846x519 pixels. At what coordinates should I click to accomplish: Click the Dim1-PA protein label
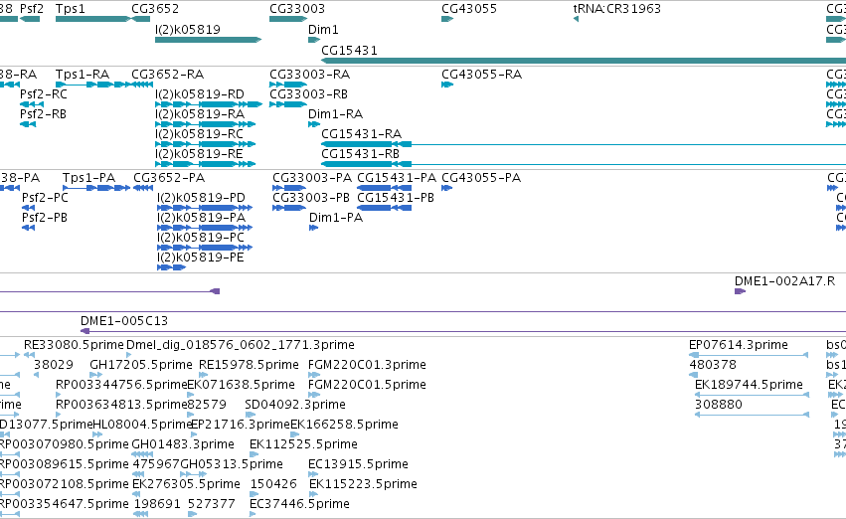(336, 218)
